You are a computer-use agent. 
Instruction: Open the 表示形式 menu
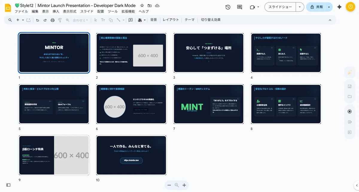point(70,11)
